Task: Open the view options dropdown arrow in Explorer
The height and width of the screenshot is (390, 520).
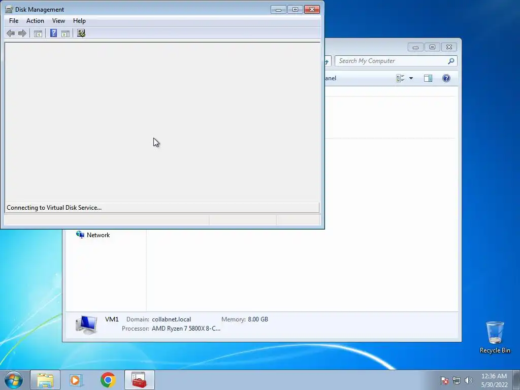Action: click(x=411, y=78)
